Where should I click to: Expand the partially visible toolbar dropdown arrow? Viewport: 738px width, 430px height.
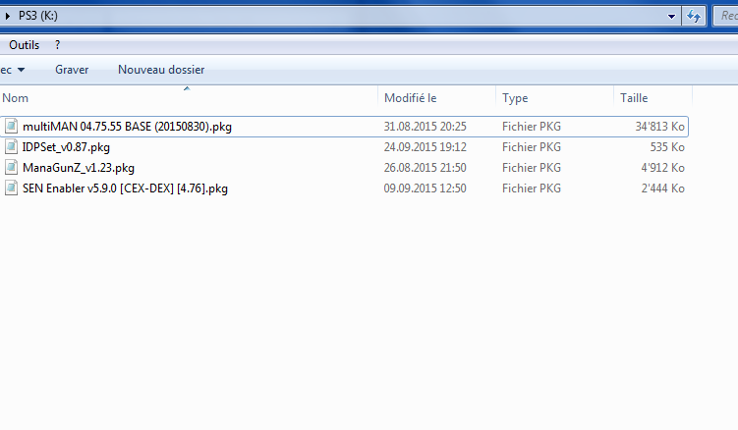coord(21,70)
